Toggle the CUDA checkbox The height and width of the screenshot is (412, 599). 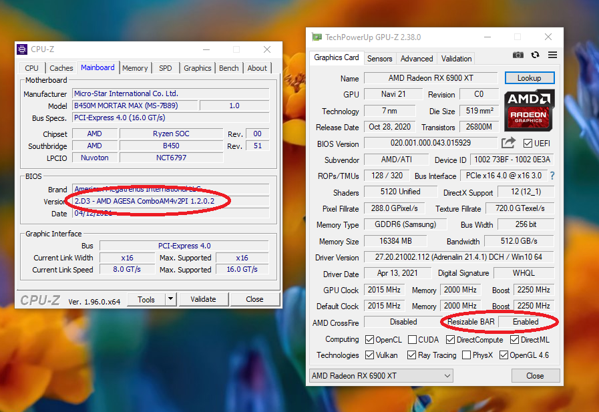click(412, 339)
